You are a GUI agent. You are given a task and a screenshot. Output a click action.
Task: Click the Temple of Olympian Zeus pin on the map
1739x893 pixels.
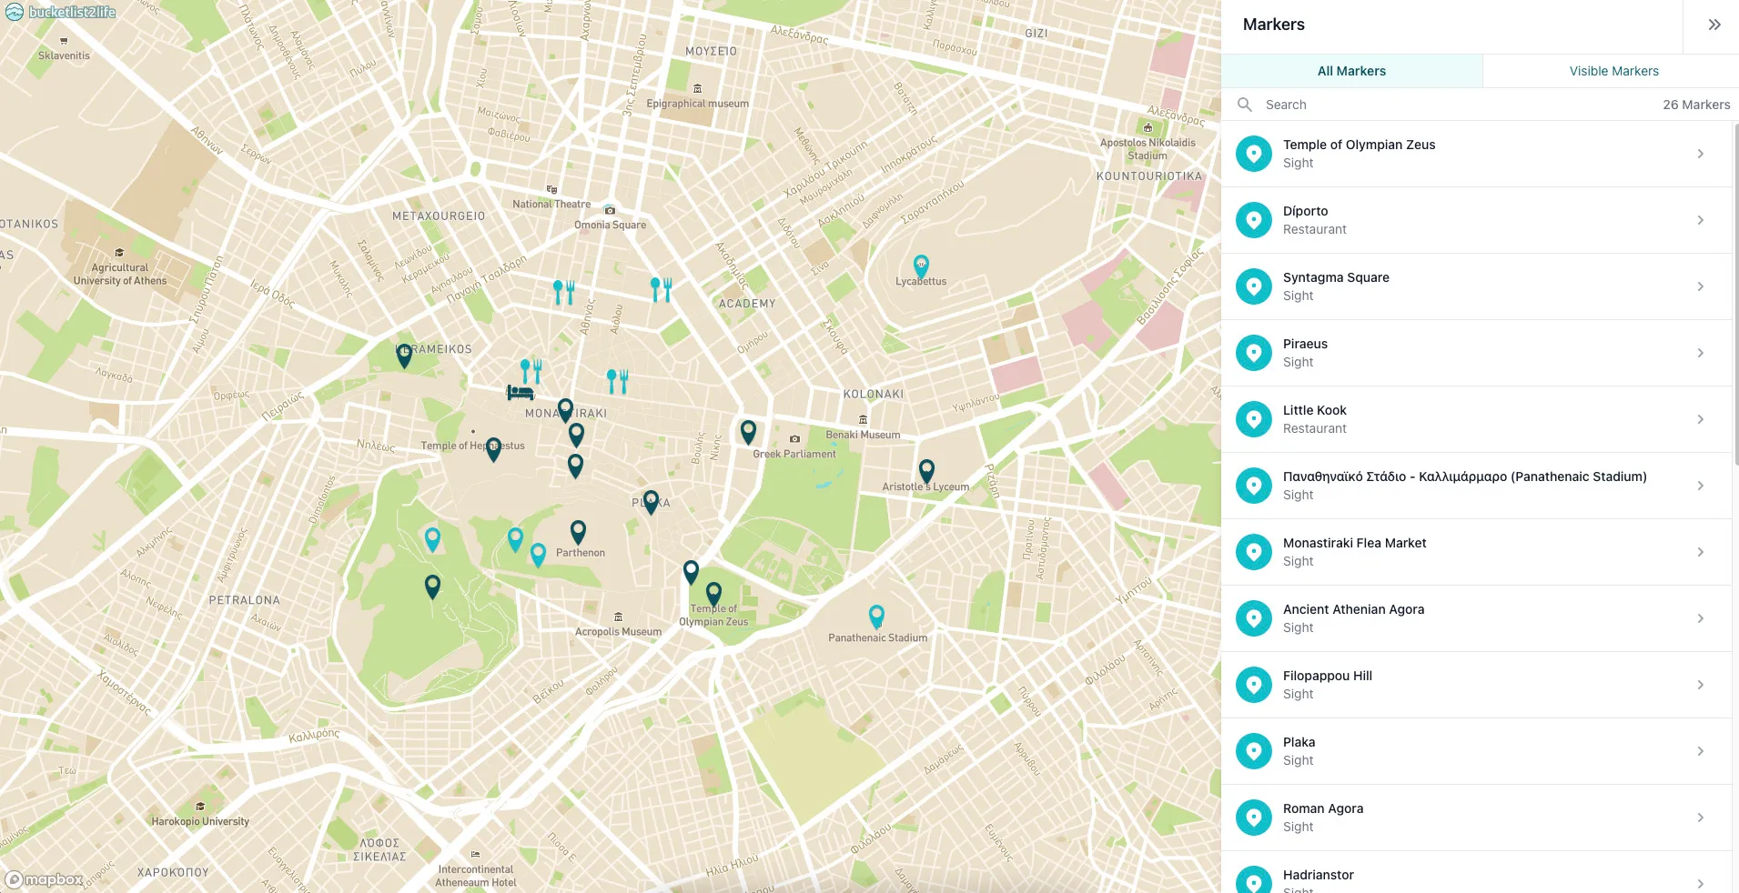[x=713, y=591]
